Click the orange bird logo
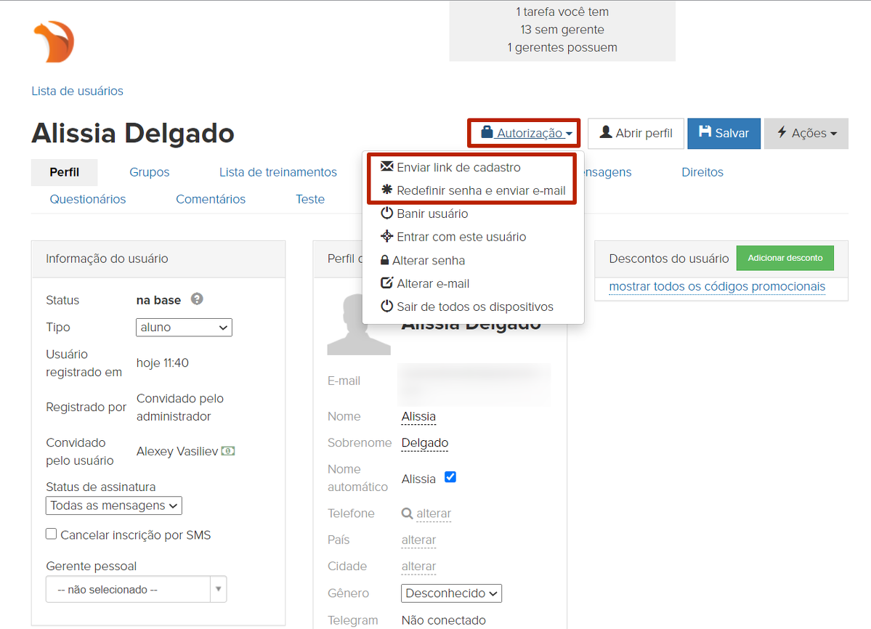871x629 pixels. pos(54,41)
